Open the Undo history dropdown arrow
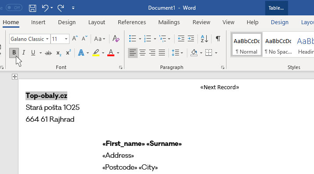 click(51, 8)
